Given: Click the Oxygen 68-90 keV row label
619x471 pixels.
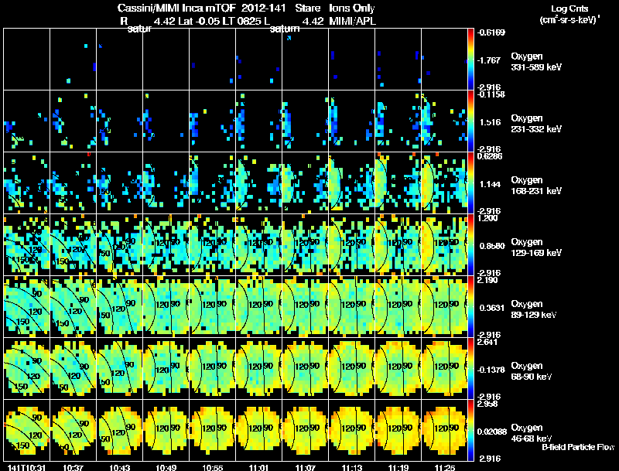Looking at the screenshot, I should coord(532,371).
